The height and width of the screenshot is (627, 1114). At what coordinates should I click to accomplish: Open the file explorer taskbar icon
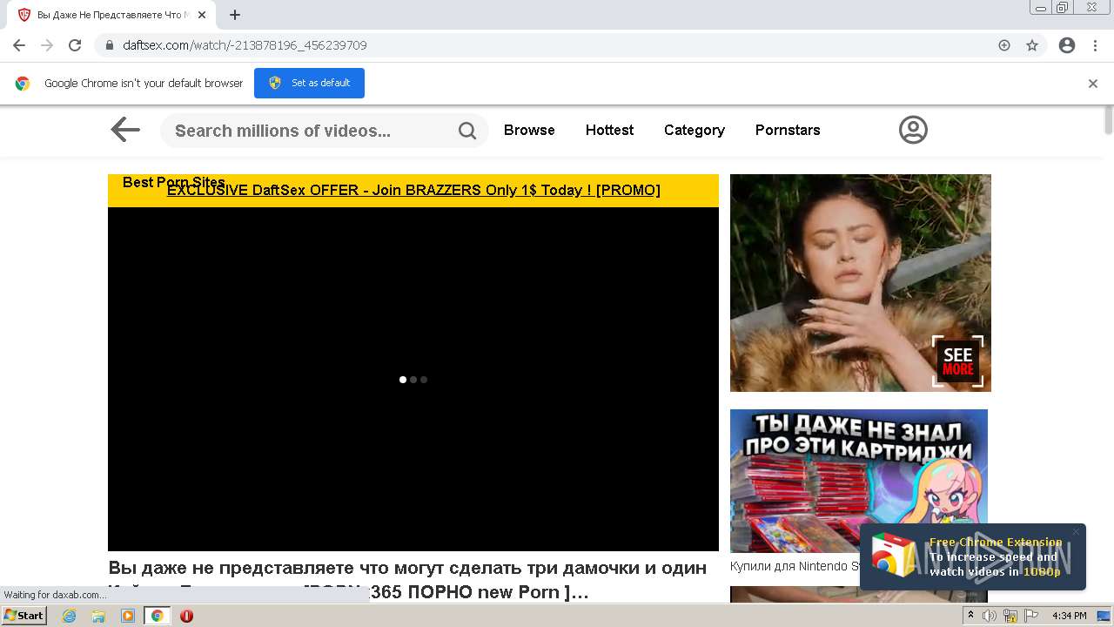(98, 616)
